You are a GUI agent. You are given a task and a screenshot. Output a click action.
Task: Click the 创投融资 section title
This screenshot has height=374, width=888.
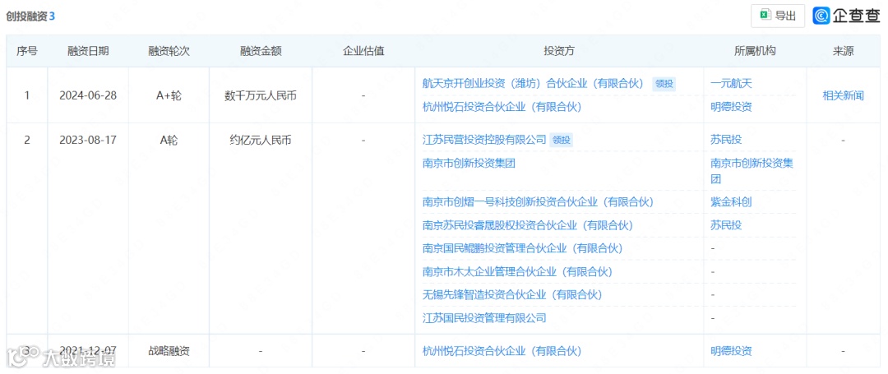[x=27, y=16]
